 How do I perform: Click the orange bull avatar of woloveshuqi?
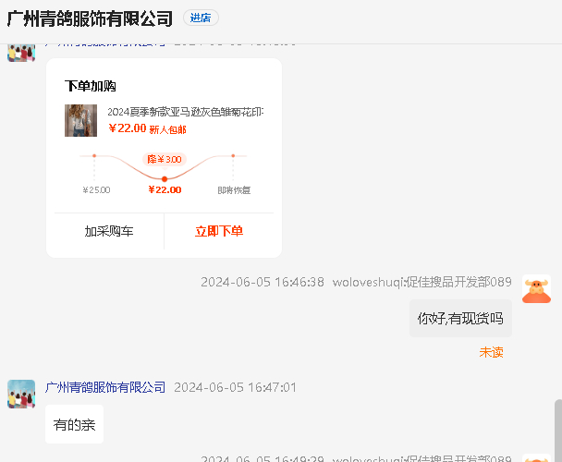(x=536, y=289)
